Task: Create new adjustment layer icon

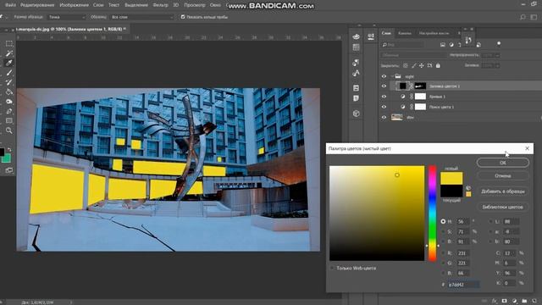Action: pyautogui.click(x=514, y=301)
